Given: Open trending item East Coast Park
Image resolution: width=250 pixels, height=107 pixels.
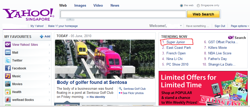Looking at the screenshot, I should [x=179, y=48].
